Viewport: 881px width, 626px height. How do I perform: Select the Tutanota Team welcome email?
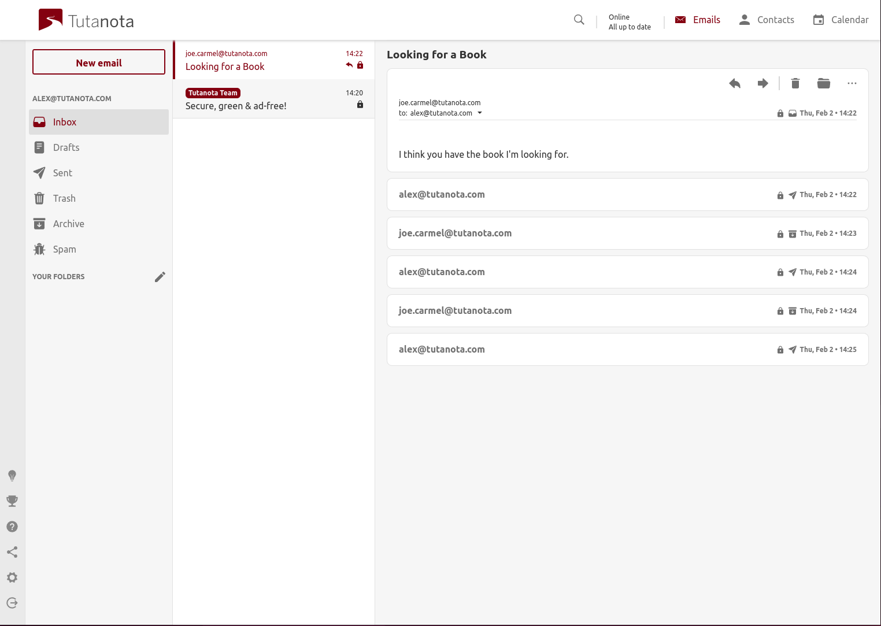(x=274, y=99)
